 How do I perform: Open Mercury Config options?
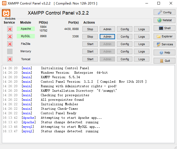[125, 51]
